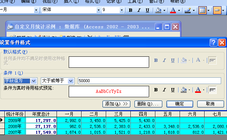Select the 四月 column header
Screen dimensions: 227x140
pyautogui.click(x=143, y=114)
